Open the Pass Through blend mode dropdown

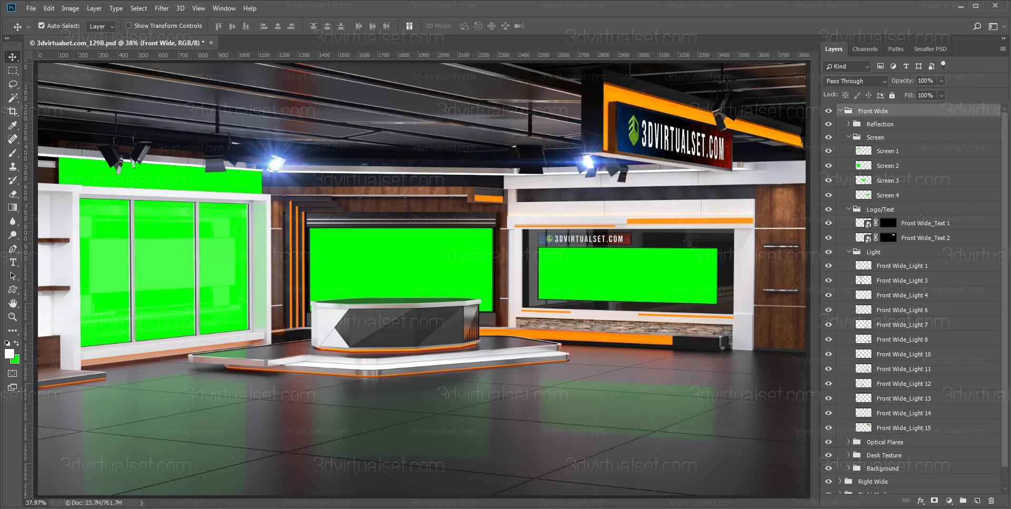tap(856, 81)
